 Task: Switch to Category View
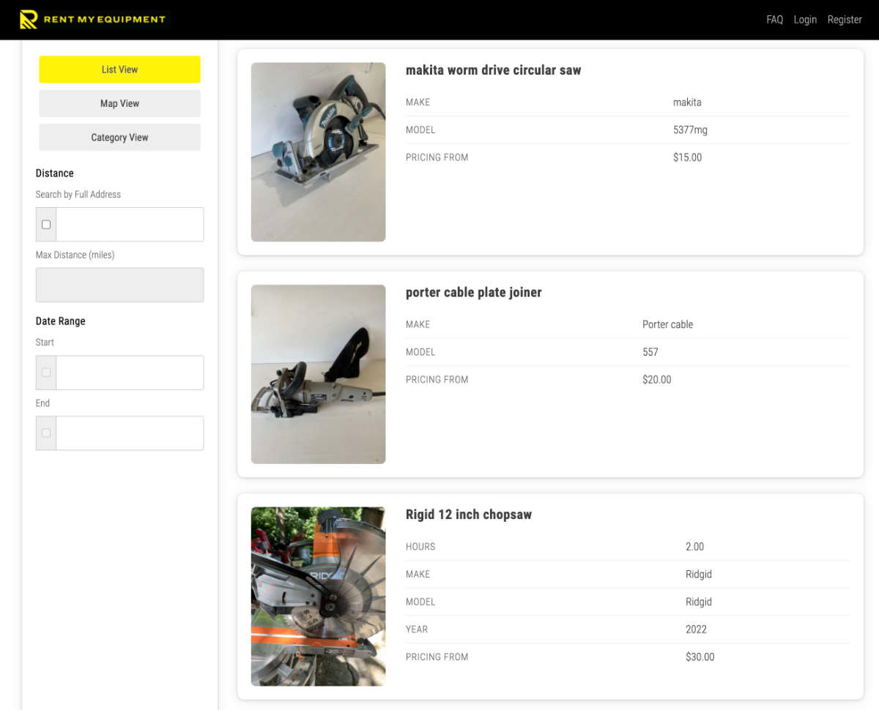pyautogui.click(x=119, y=138)
